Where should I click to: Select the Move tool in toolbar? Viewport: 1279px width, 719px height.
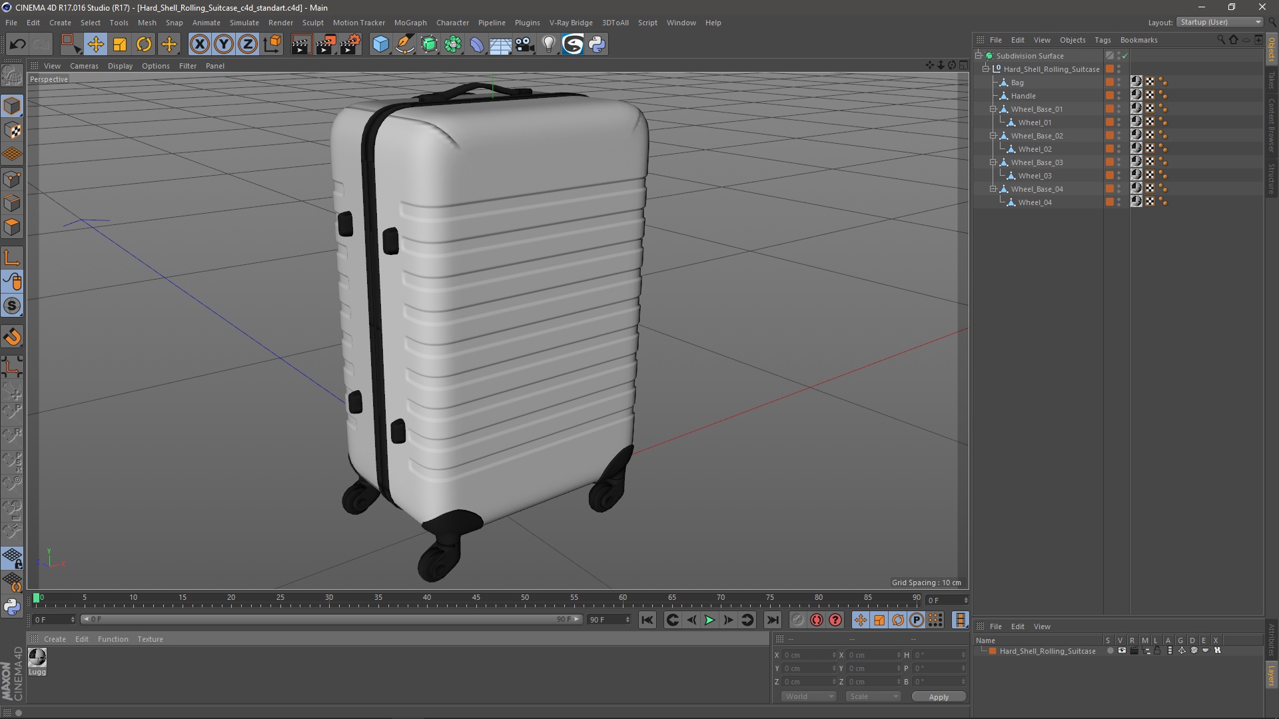tap(95, 45)
